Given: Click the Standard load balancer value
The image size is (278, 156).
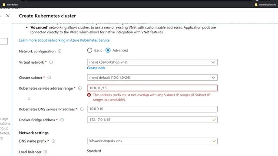Looking at the screenshot, I should [x=94, y=151].
